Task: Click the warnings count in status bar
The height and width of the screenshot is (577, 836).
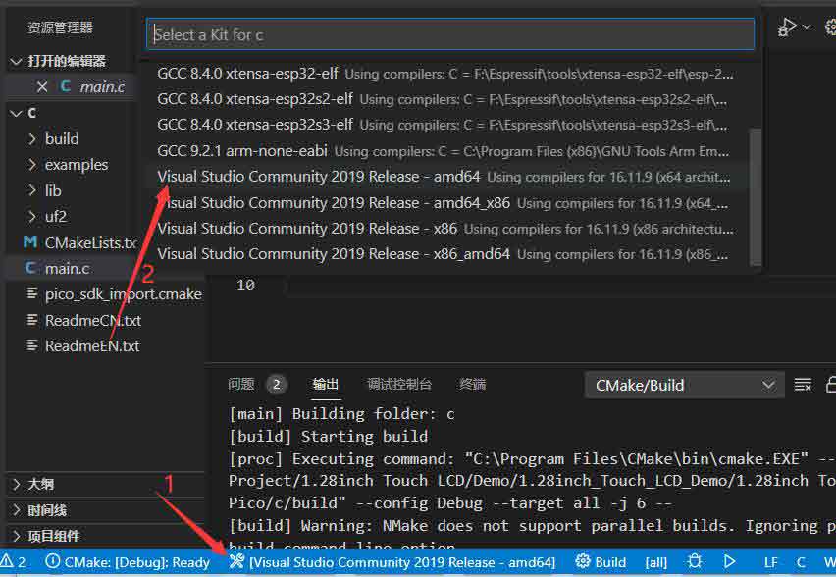Action: point(13,562)
